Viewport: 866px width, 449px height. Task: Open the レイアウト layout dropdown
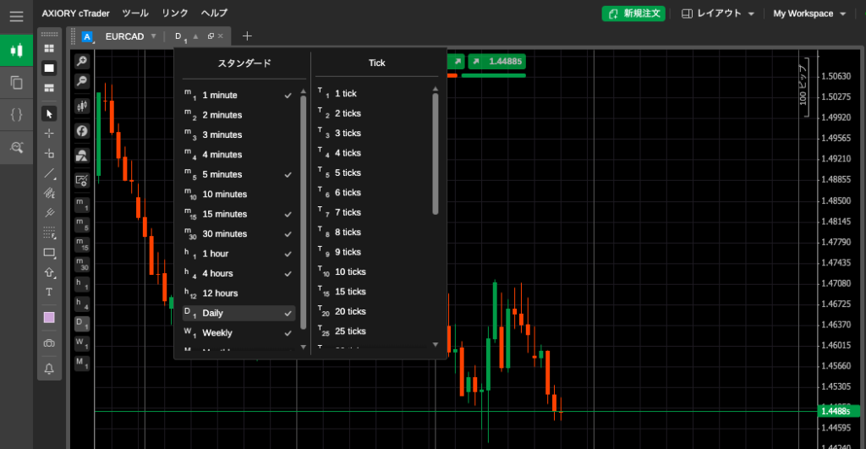[x=718, y=14]
